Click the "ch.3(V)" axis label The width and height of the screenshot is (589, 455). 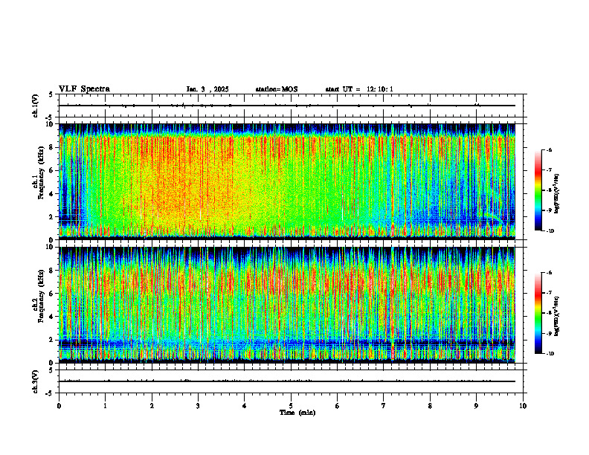pyautogui.click(x=36, y=381)
